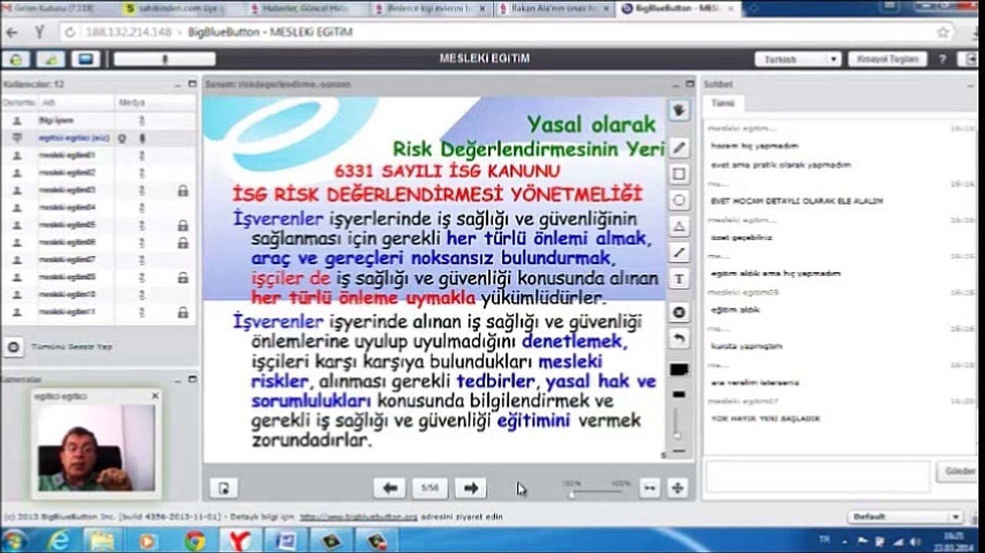Close the egitici webcam video window
Image resolution: width=985 pixels, height=553 pixels.
pos(155,396)
